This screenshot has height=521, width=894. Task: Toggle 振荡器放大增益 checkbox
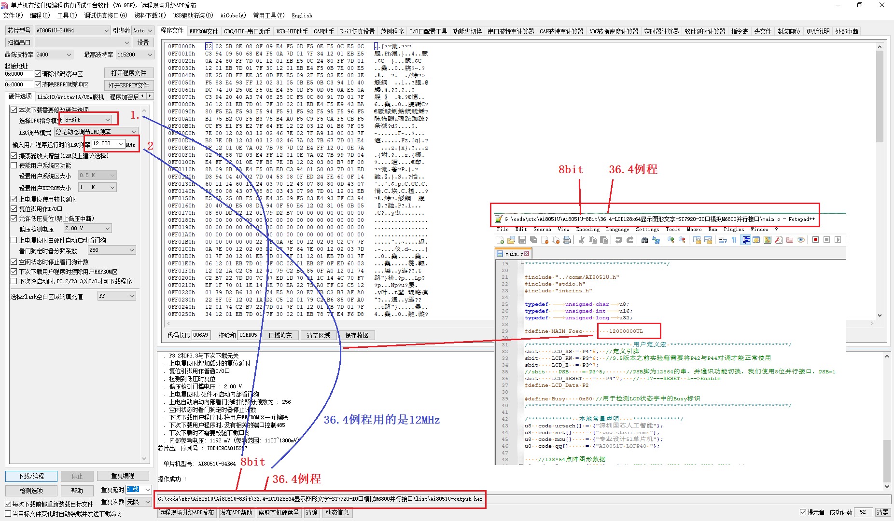click(14, 156)
